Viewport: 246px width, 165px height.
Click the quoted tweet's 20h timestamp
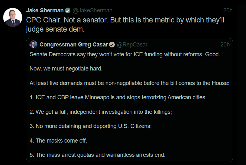click(x=225, y=44)
